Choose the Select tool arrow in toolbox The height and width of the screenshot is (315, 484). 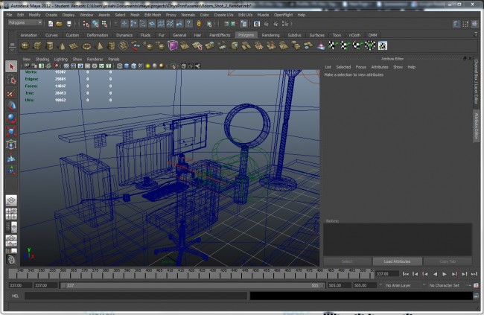coord(11,67)
